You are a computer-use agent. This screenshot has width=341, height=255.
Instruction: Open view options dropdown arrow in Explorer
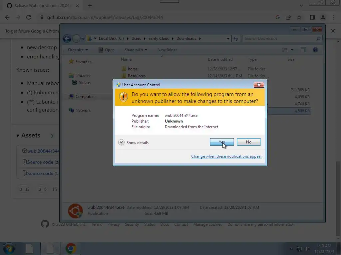pyautogui.click(x=292, y=50)
